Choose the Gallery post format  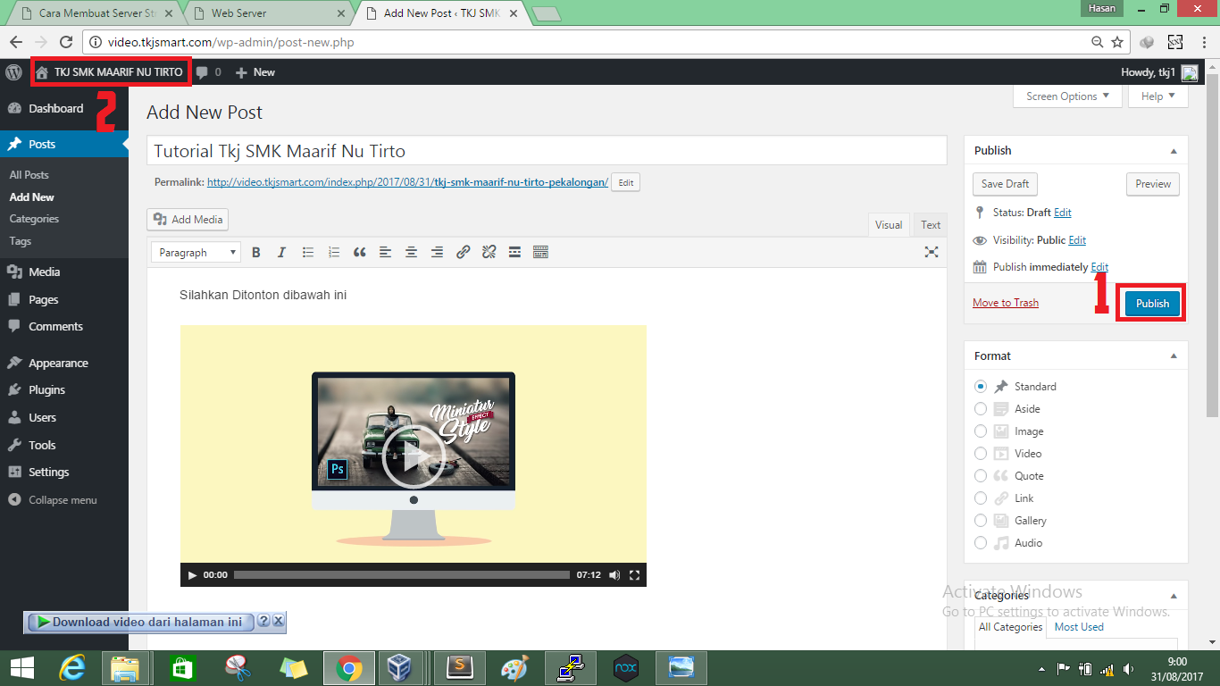pos(981,520)
